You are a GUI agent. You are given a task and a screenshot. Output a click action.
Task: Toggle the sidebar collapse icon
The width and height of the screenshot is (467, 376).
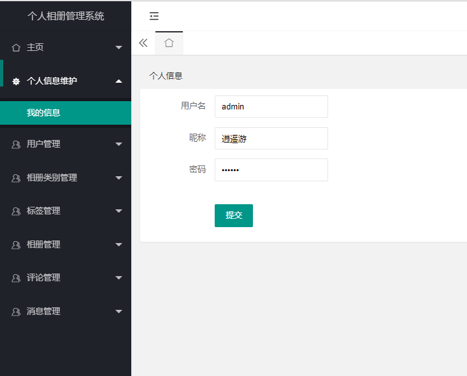pos(154,16)
